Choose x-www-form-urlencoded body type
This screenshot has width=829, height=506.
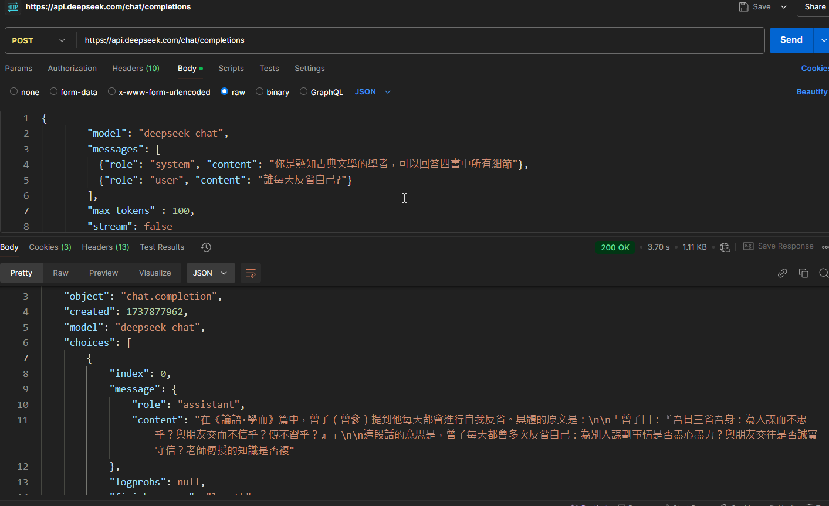pos(111,91)
